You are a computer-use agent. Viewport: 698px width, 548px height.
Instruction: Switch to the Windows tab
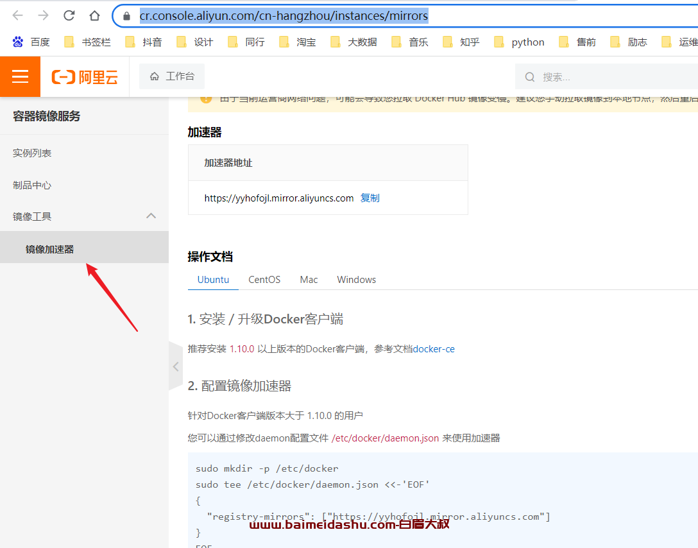point(357,280)
